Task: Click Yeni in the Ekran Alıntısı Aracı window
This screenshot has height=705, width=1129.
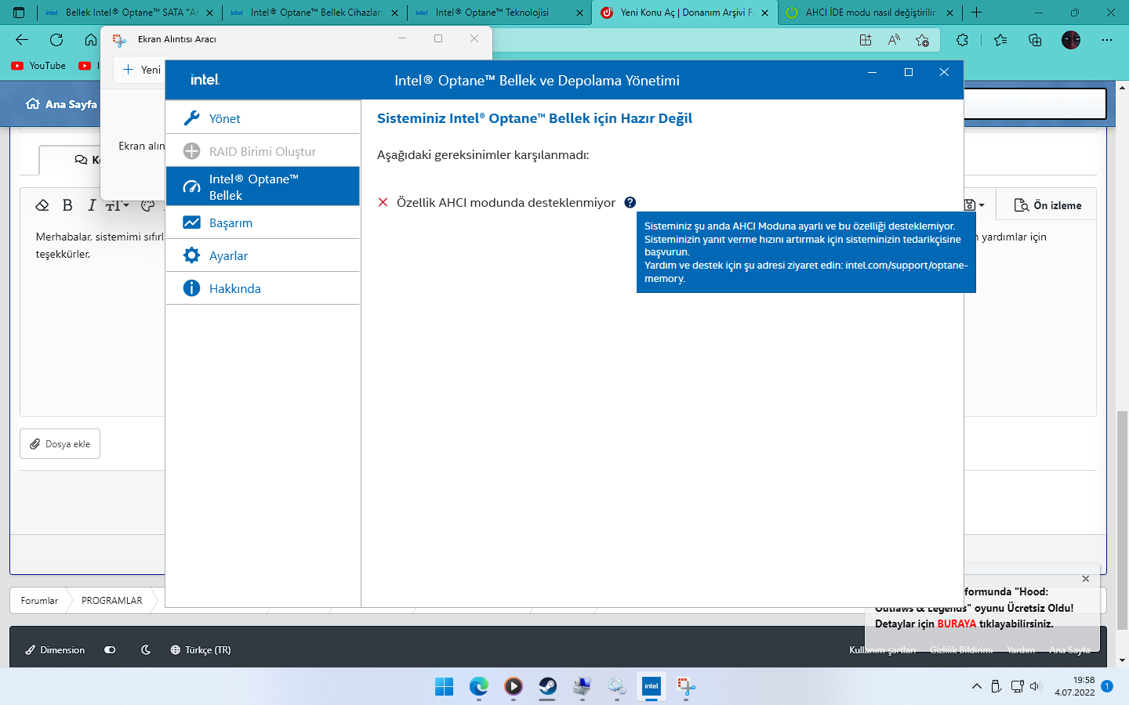Action: coord(142,70)
